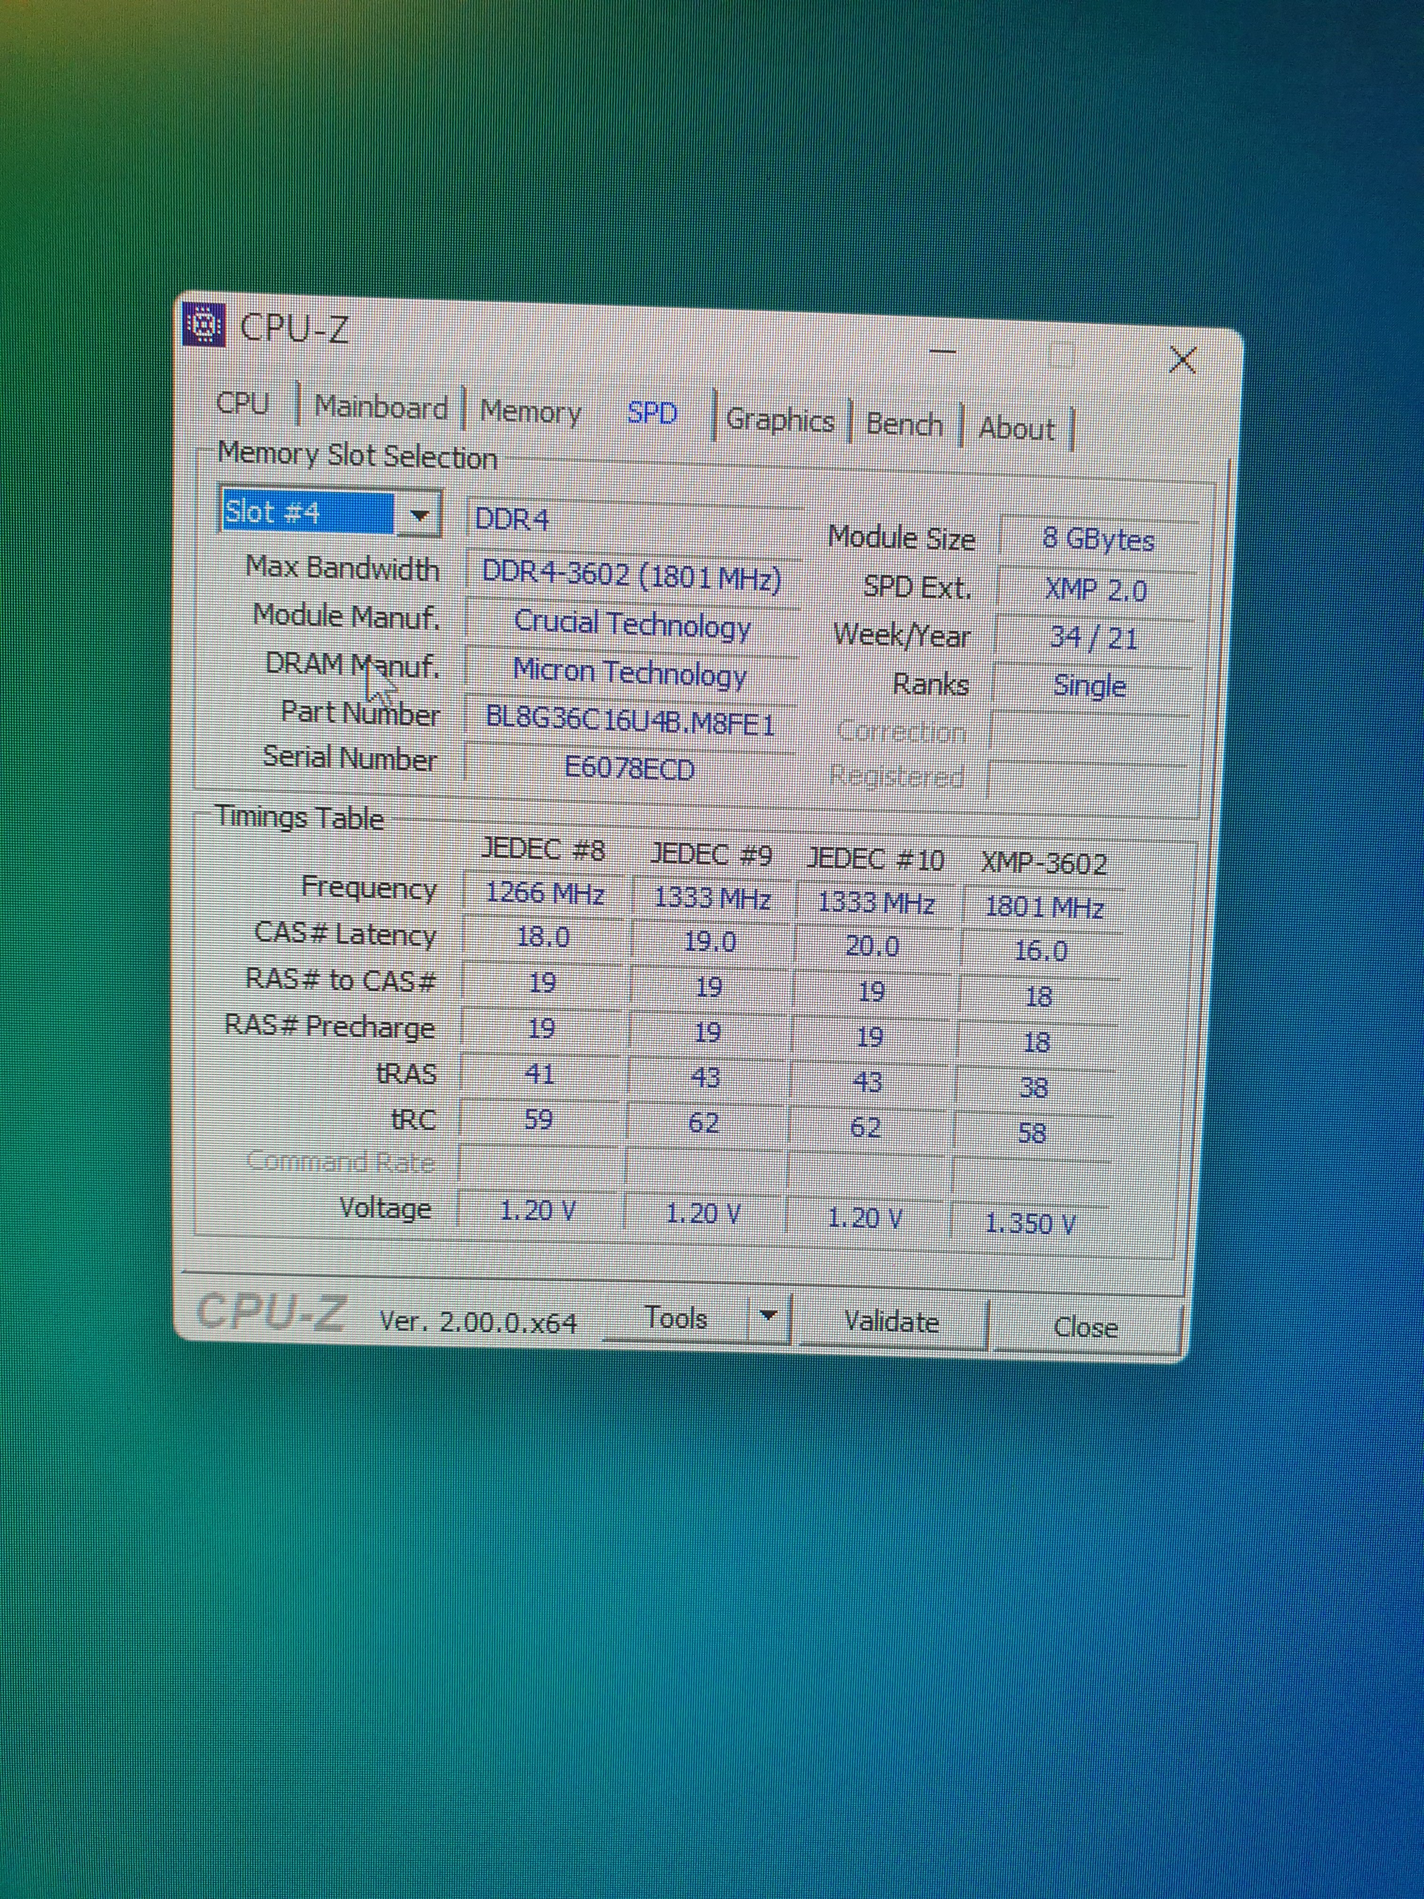This screenshot has height=1899, width=1424.
Task: Click the Max Bandwidth DDR4-3602 field
Action: coord(632,575)
